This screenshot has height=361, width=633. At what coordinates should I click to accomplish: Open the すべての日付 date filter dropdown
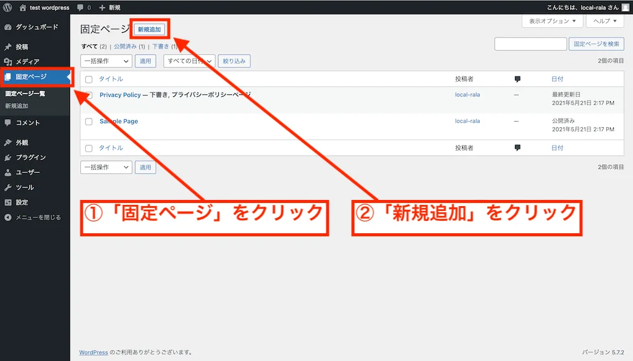coord(189,61)
